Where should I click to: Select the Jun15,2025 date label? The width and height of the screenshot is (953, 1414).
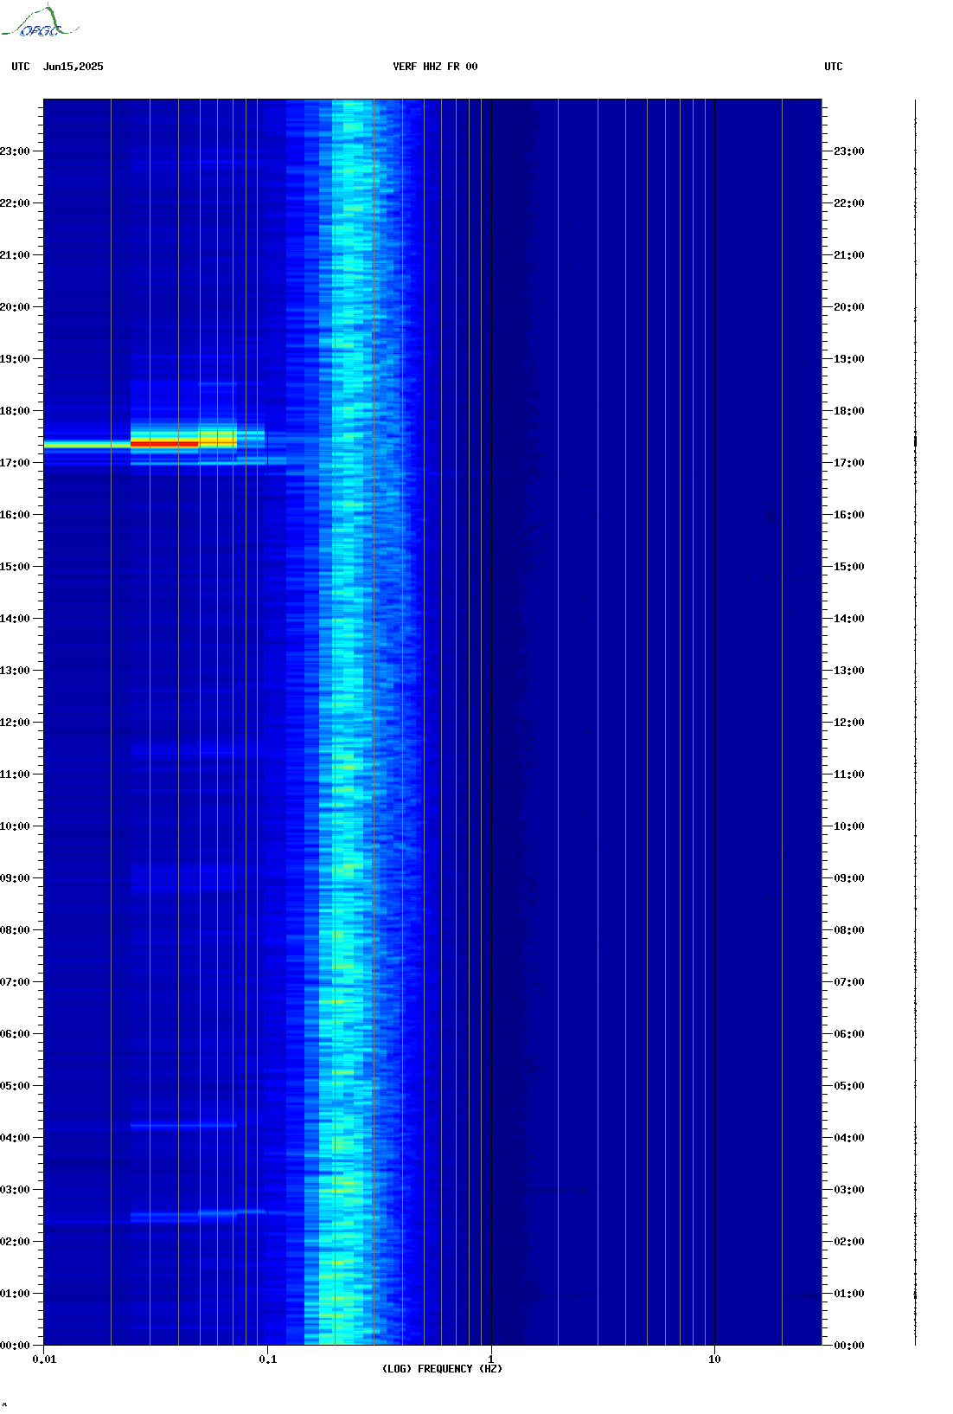74,67
